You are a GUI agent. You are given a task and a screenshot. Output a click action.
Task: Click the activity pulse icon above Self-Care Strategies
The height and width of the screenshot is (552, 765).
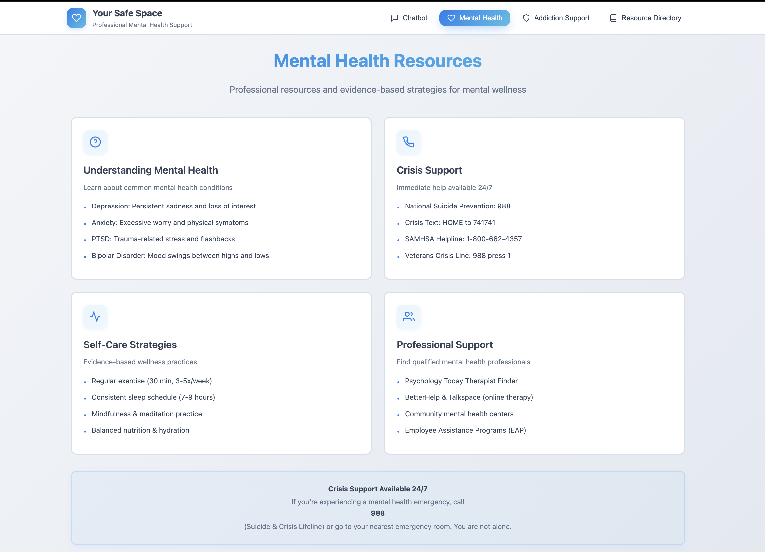pos(95,316)
